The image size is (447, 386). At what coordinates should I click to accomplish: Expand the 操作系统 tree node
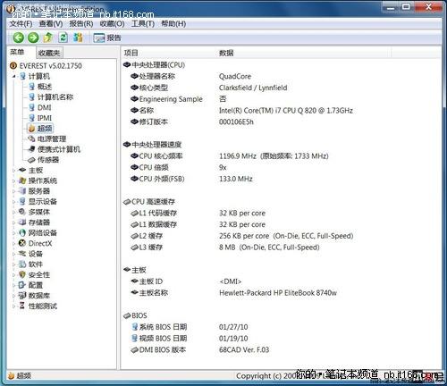[x=13, y=180]
